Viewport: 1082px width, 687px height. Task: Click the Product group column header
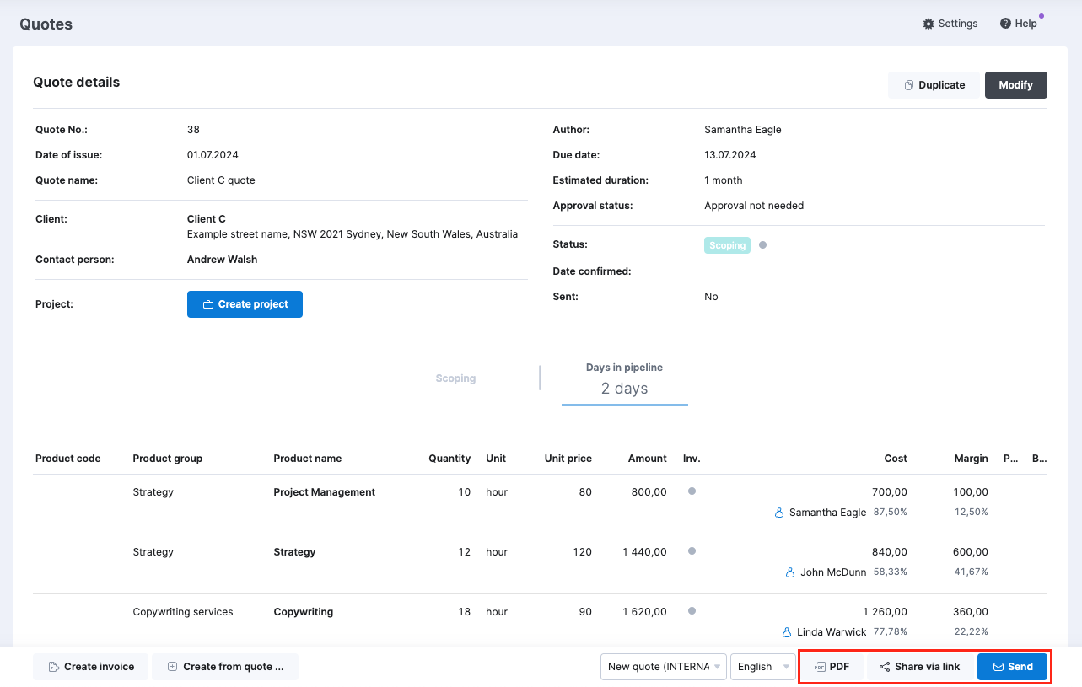[167, 459]
